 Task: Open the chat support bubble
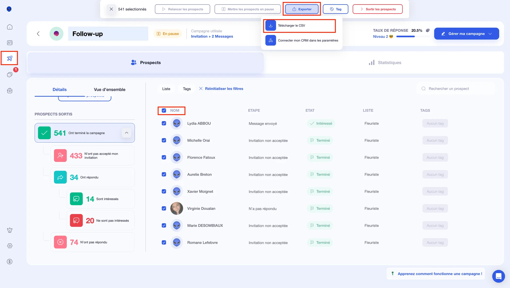click(x=499, y=276)
